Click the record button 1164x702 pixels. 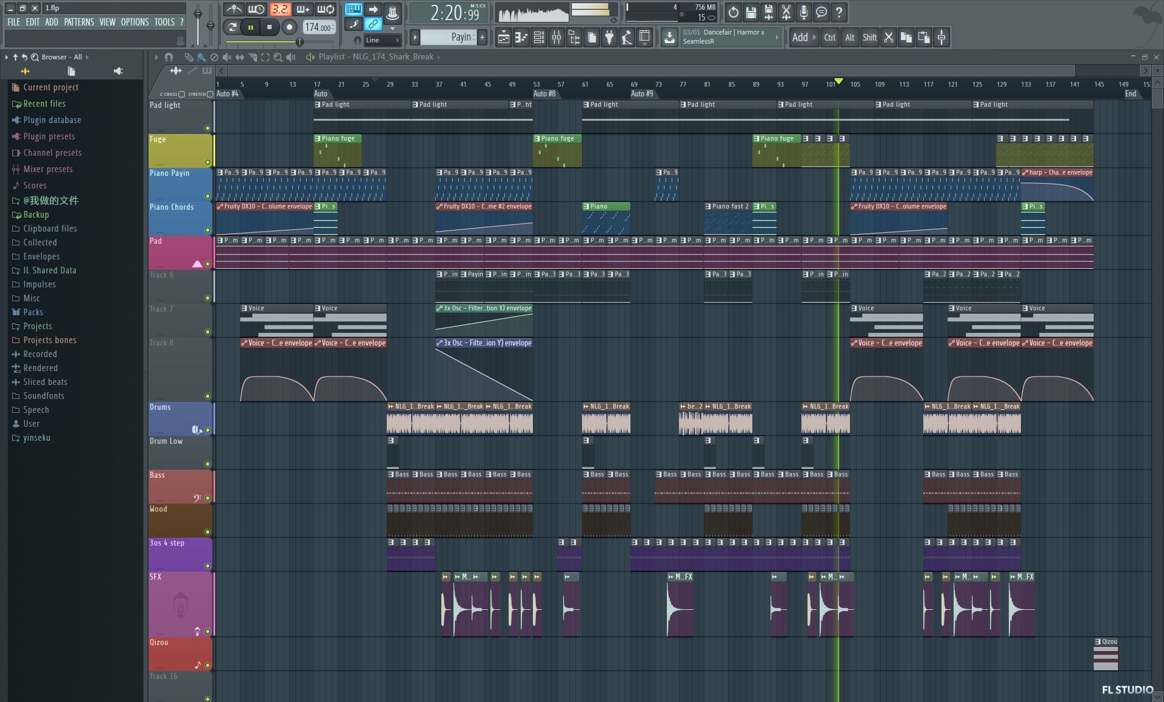(289, 27)
